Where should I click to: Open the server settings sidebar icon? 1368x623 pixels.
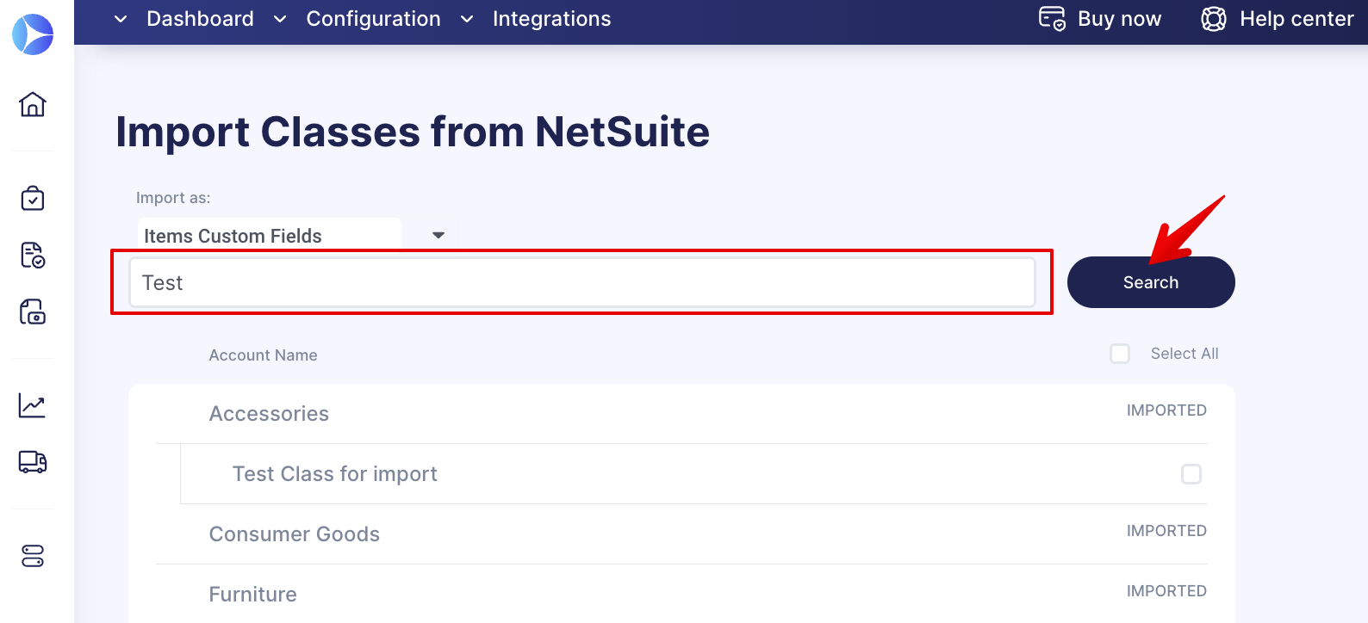click(33, 556)
